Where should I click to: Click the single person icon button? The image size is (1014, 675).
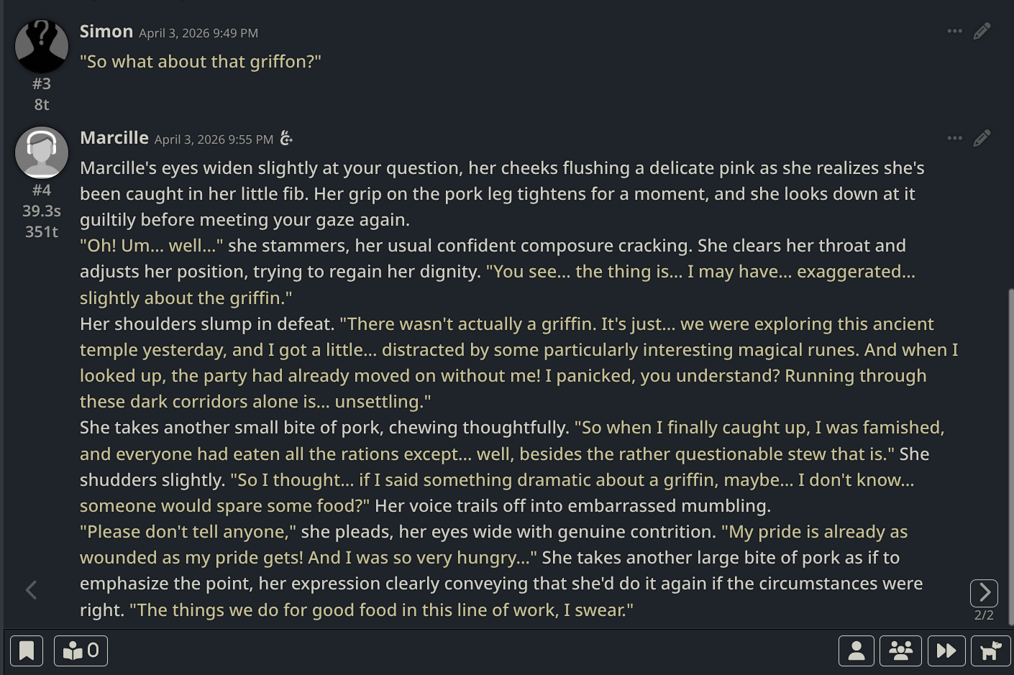[856, 651]
